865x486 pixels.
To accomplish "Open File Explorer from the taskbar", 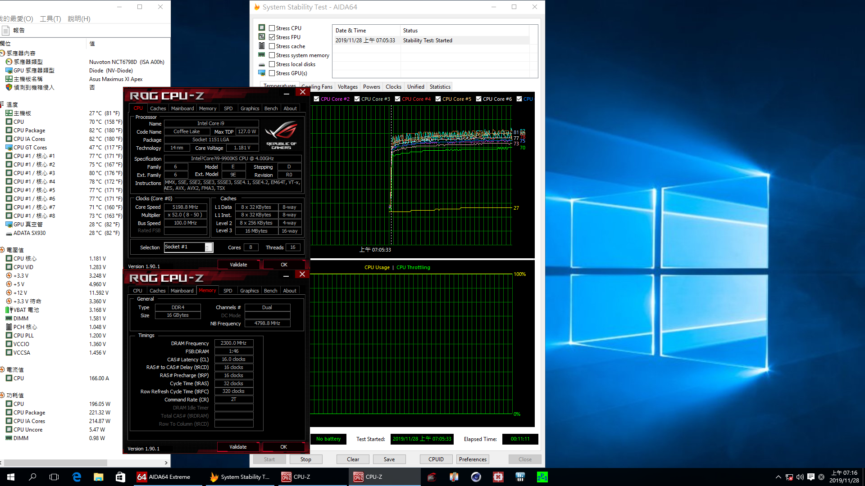I will click(x=98, y=477).
